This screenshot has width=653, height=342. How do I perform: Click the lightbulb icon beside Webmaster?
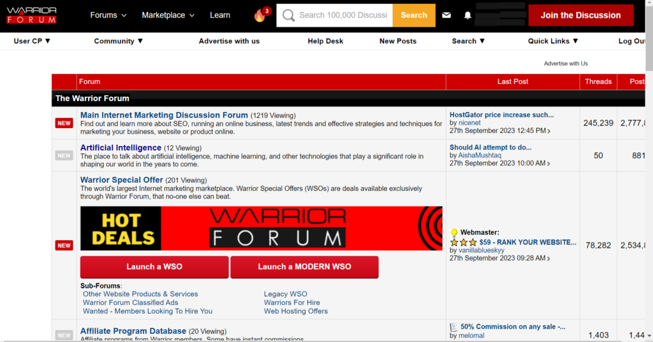454,232
